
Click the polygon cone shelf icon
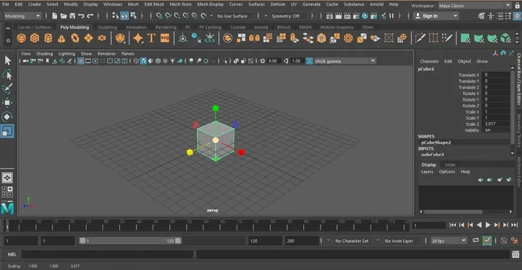[61, 38]
